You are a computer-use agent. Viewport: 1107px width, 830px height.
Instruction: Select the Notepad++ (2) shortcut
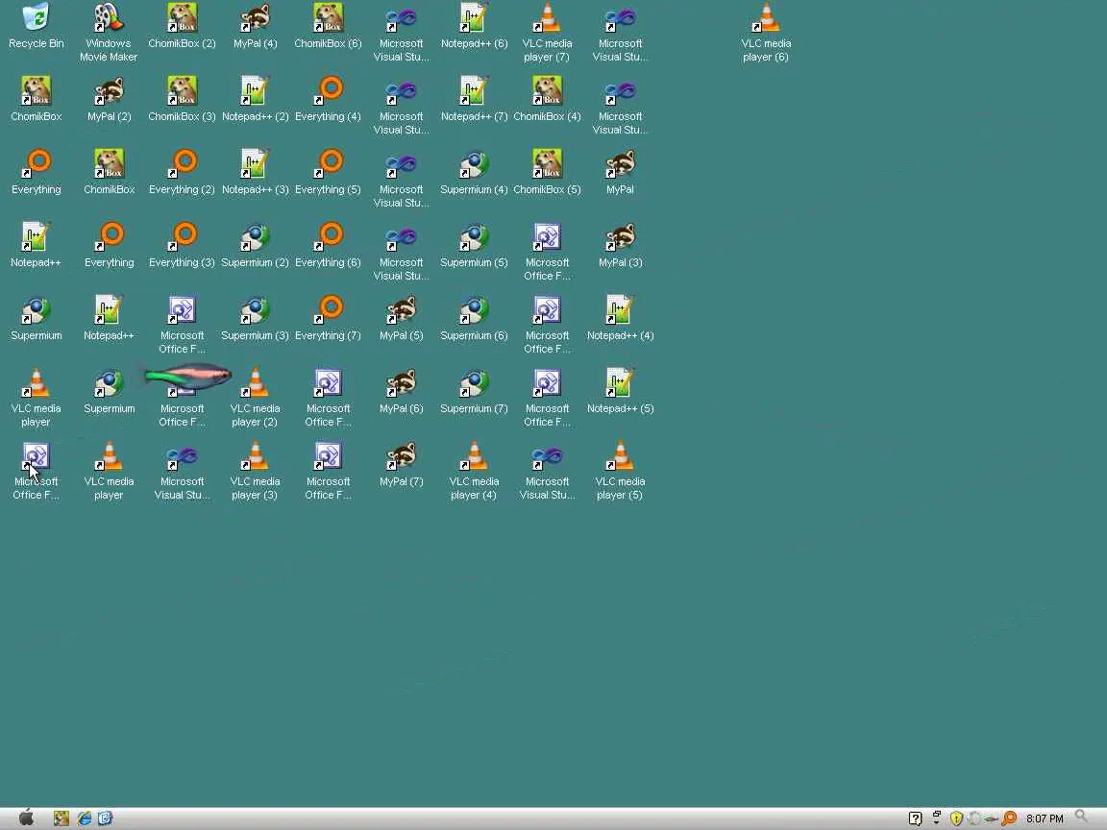[x=255, y=100]
